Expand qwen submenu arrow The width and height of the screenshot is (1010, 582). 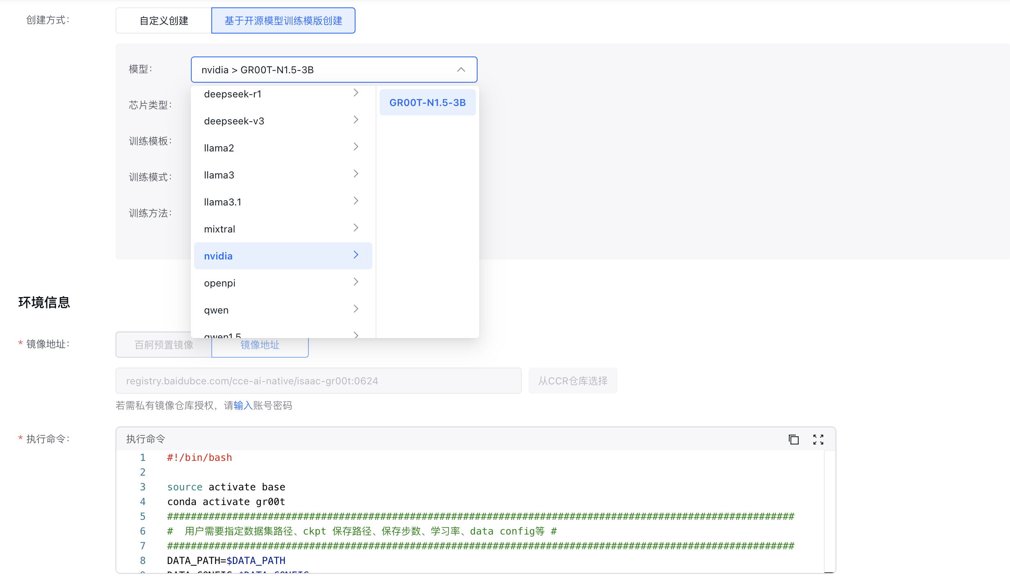click(x=356, y=309)
